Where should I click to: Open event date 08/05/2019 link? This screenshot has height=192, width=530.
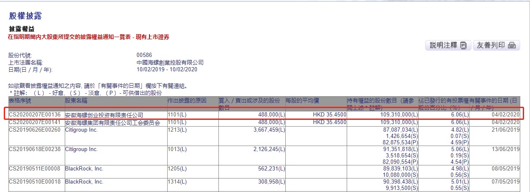tap(506, 168)
